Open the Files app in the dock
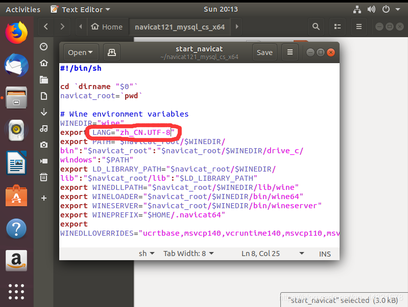 tap(16, 98)
